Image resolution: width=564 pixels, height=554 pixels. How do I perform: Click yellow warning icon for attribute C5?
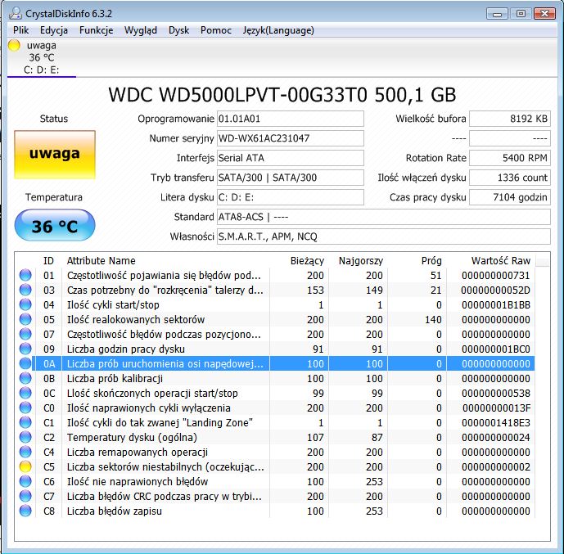25,466
